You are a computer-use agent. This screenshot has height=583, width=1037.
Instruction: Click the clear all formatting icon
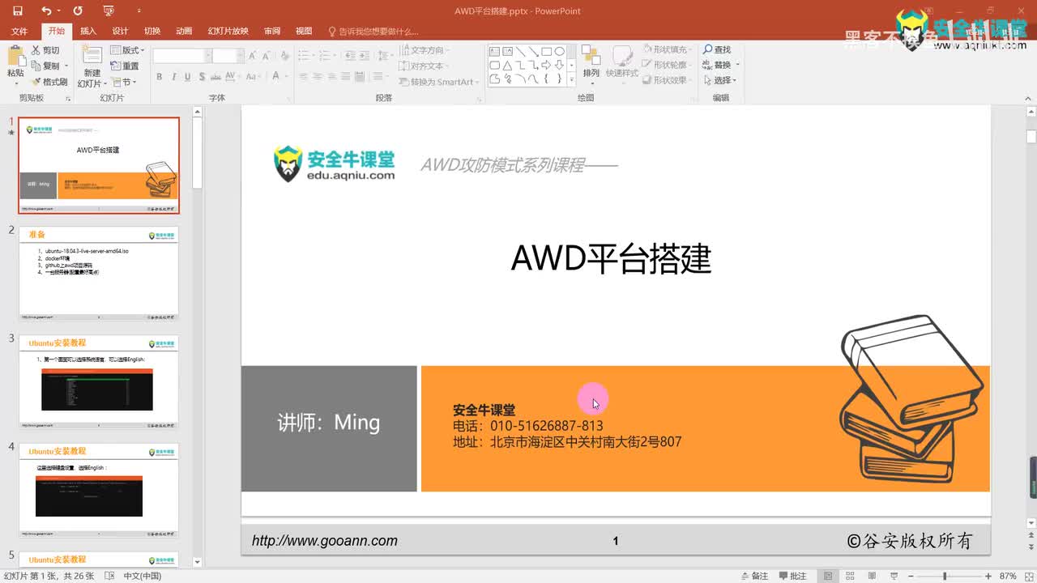point(285,56)
